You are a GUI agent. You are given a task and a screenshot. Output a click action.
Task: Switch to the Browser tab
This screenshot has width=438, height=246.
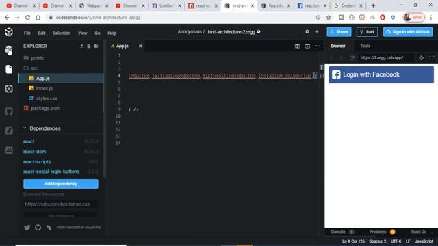[338, 46]
